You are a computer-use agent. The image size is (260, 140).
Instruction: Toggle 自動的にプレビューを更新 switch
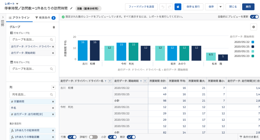click(254, 17)
